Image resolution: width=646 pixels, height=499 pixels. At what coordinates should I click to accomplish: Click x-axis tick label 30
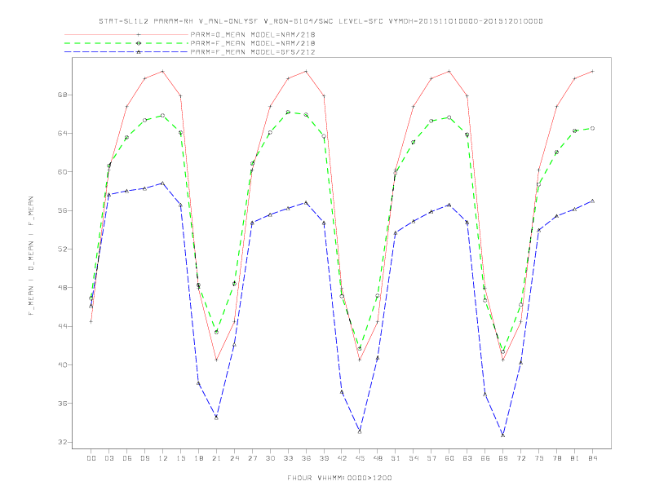(x=270, y=458)
